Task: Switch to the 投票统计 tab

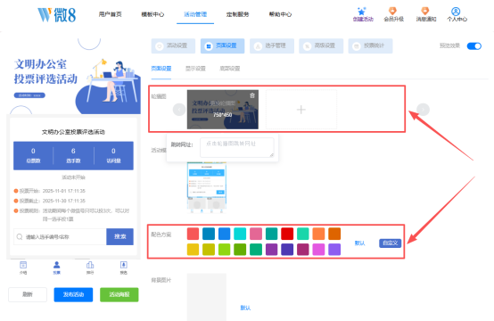Action: pyautogui.click(x=371, y=46)
